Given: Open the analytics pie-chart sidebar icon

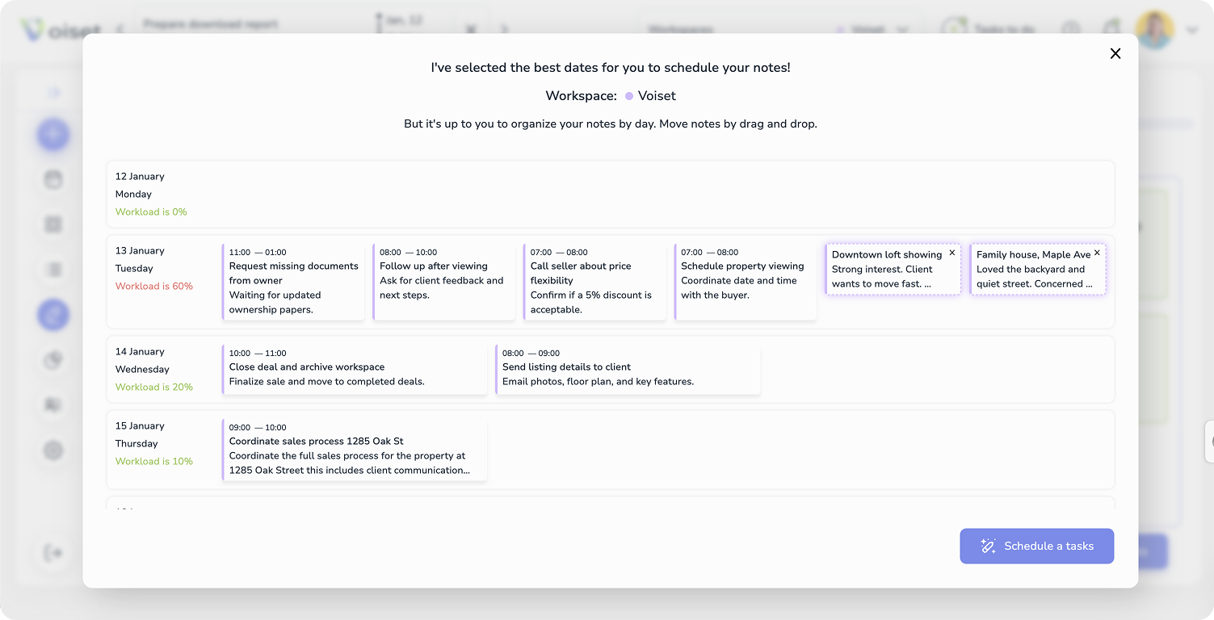Looking at the screenshot, I should (x=53, y=360).
